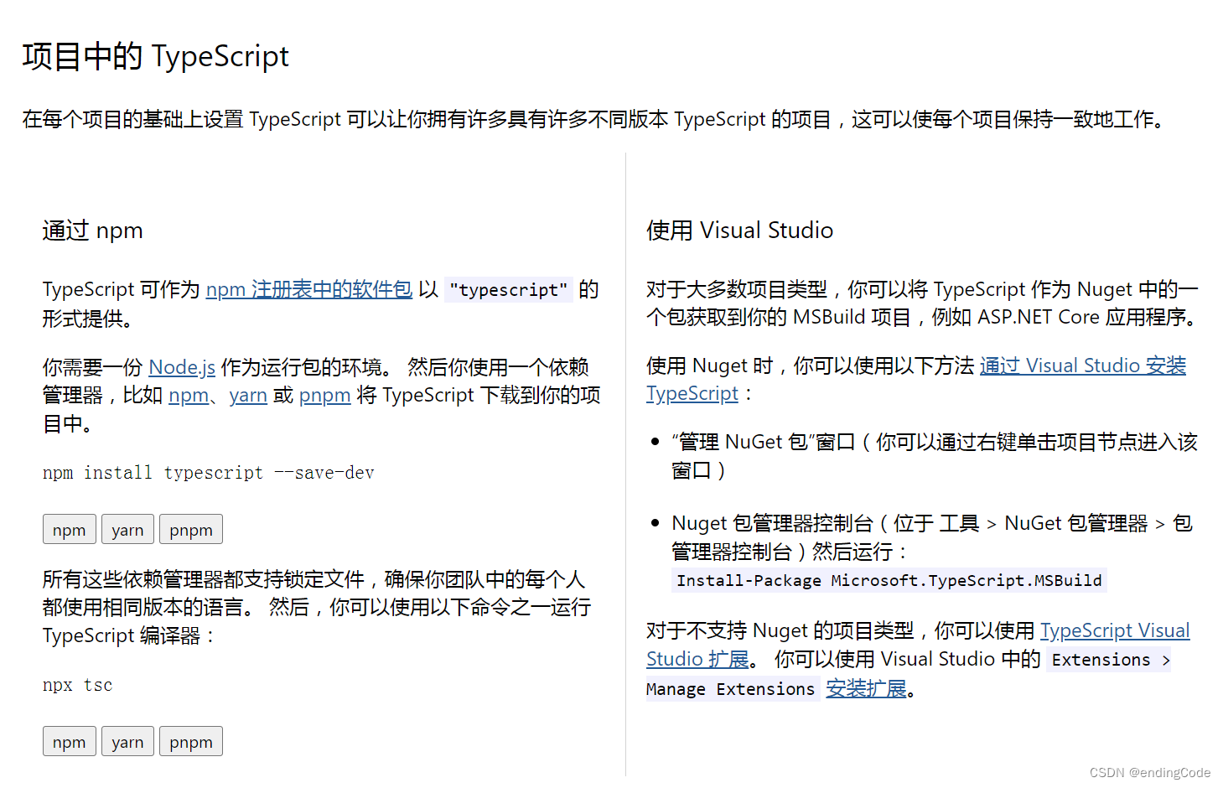The width and height of the screenshot is (1223, 788).
Task: Select yarn tab under install command
Action: pyautogui.click(x=127, y=530)
